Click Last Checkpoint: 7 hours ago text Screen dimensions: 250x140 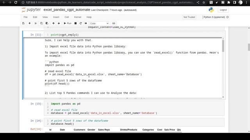[107, 10]
